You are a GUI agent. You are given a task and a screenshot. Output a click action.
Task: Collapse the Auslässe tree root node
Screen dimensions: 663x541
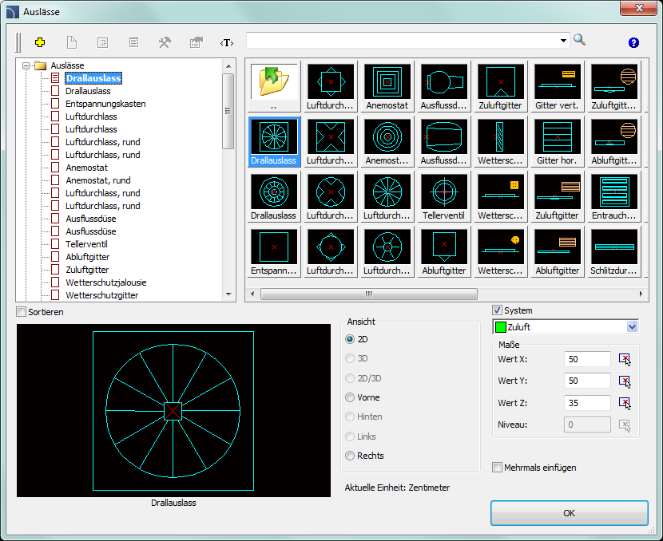tap(26, 65)
